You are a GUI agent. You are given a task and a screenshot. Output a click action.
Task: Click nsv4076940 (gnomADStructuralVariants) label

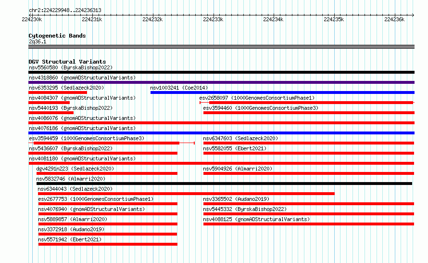click(91, 209)
